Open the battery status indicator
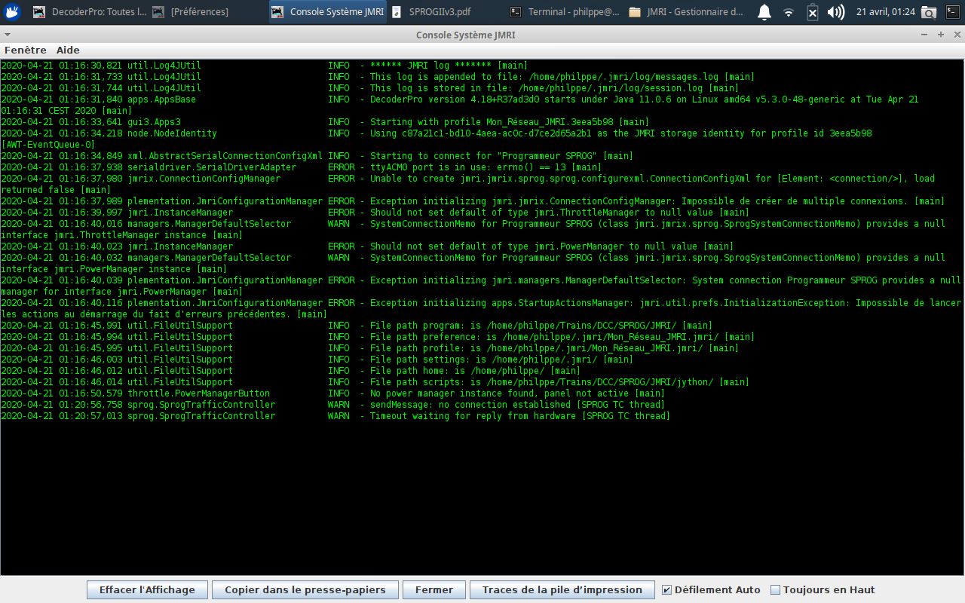 point(812,12)
